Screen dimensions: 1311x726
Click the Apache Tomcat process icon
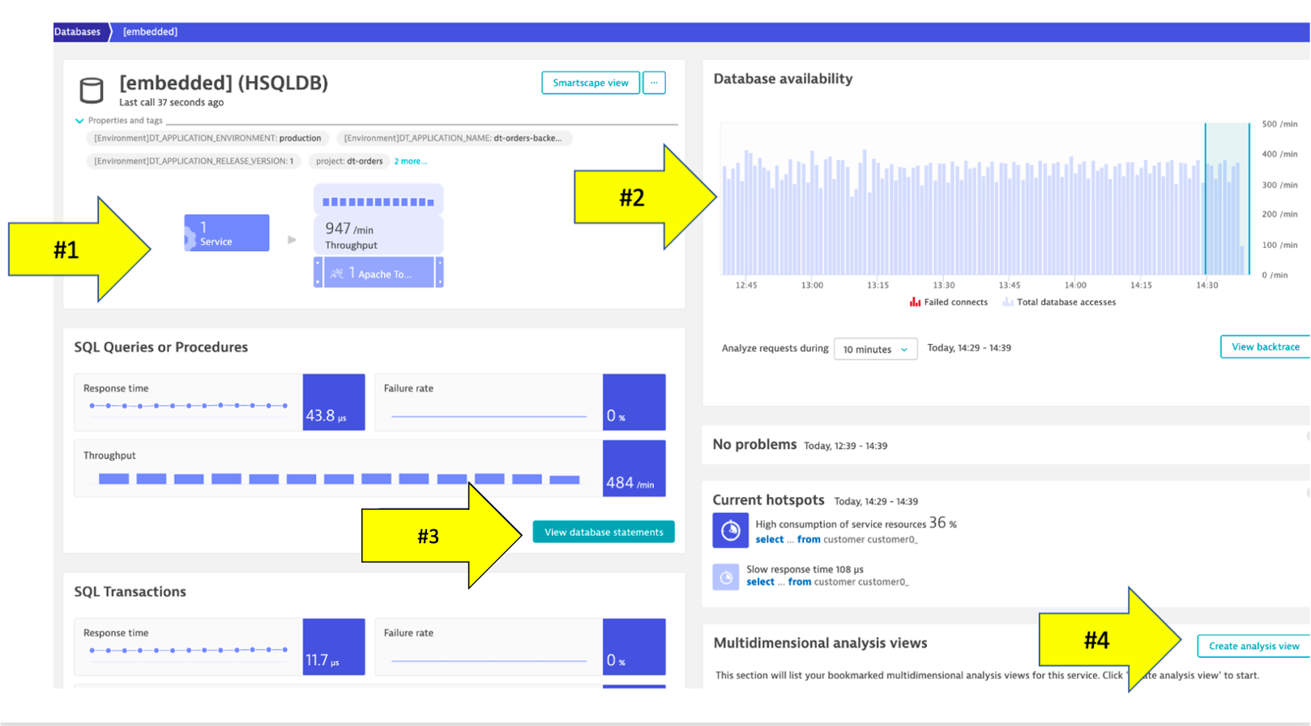337,274
